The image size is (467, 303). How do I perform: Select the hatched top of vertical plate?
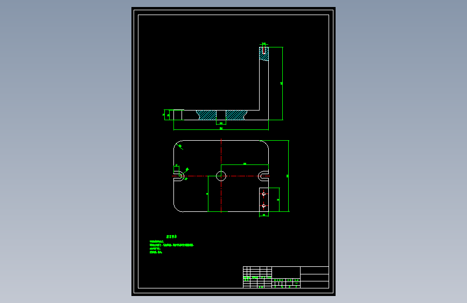[264, 54]
